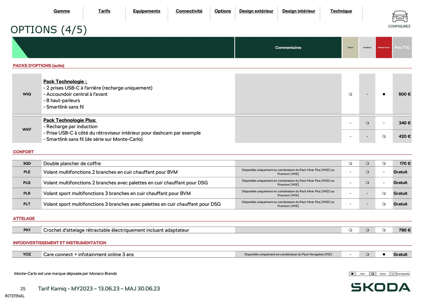Click the 340 € price for Pack Technologie Plus

pos(405,123)
